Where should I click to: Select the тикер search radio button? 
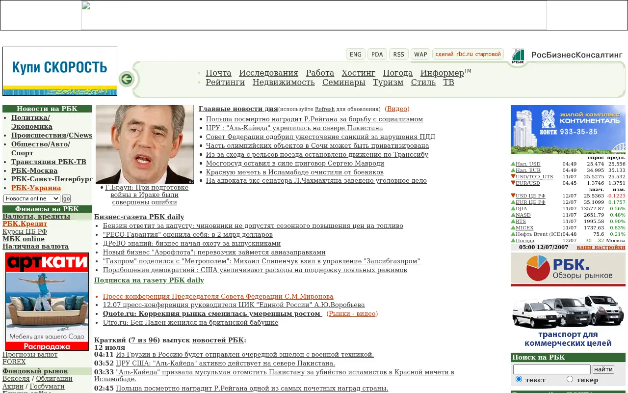(x=570, y=379)
